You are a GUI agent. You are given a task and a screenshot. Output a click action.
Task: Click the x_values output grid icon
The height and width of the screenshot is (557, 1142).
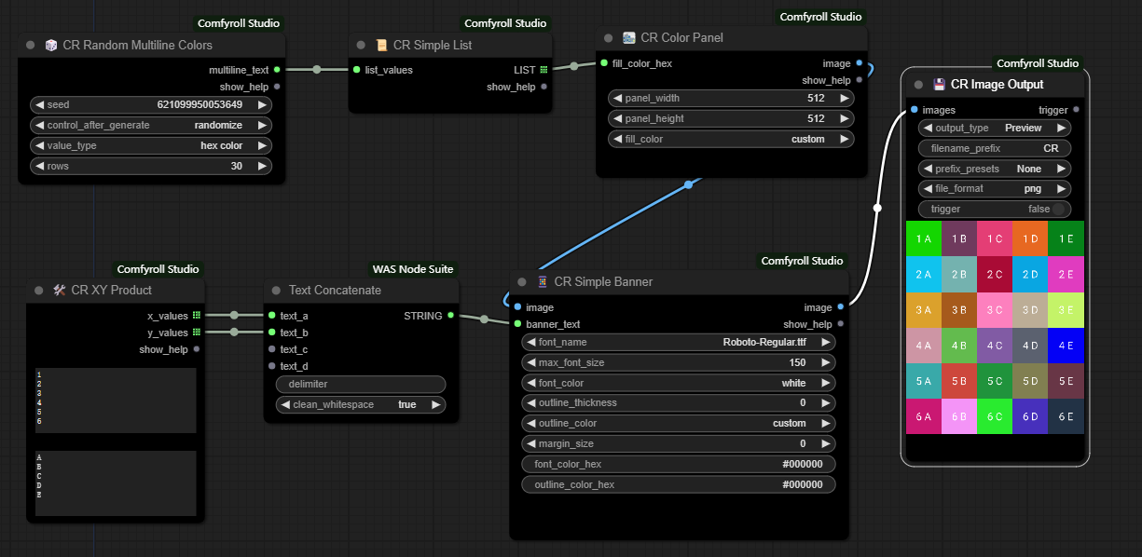click(x=197, y=316)
